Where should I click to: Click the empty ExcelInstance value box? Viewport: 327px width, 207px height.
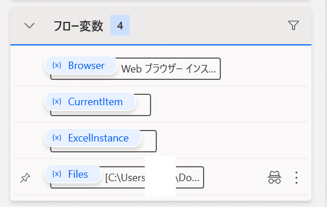pyautogui.click(x=149, y=141)
